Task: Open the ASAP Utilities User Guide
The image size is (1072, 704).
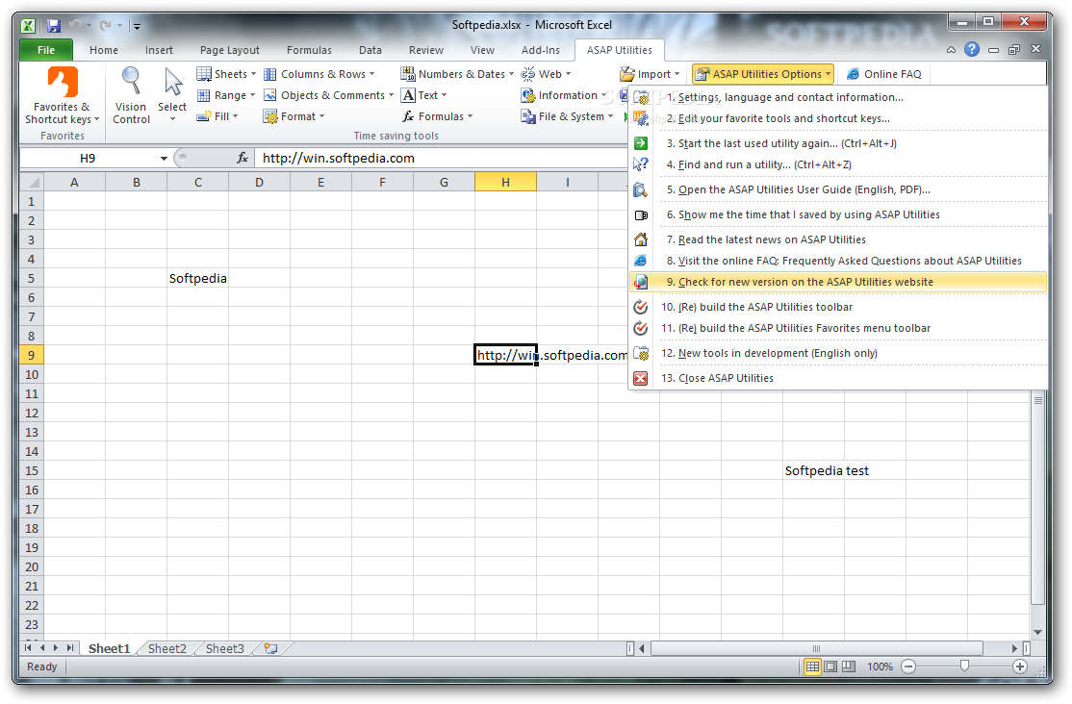Action: (838, 189)
